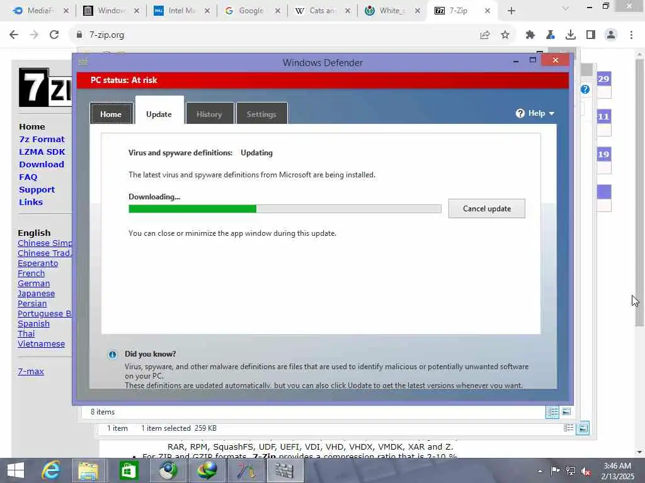Switch to details view in 8 items window

552,411
